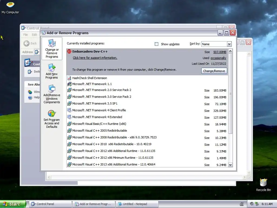277x208 pixels.
Task: Click the program list scroll down arrow
Action: pyautogui.click(x=230, y=165)
